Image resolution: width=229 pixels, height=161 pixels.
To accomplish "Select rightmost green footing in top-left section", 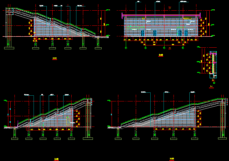I will tap(98, 48).
